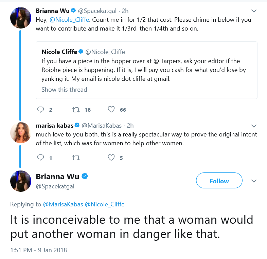Click retweet icon showing 16 retweets
This screenshot has height=259, width=267.
coord(76,110)
